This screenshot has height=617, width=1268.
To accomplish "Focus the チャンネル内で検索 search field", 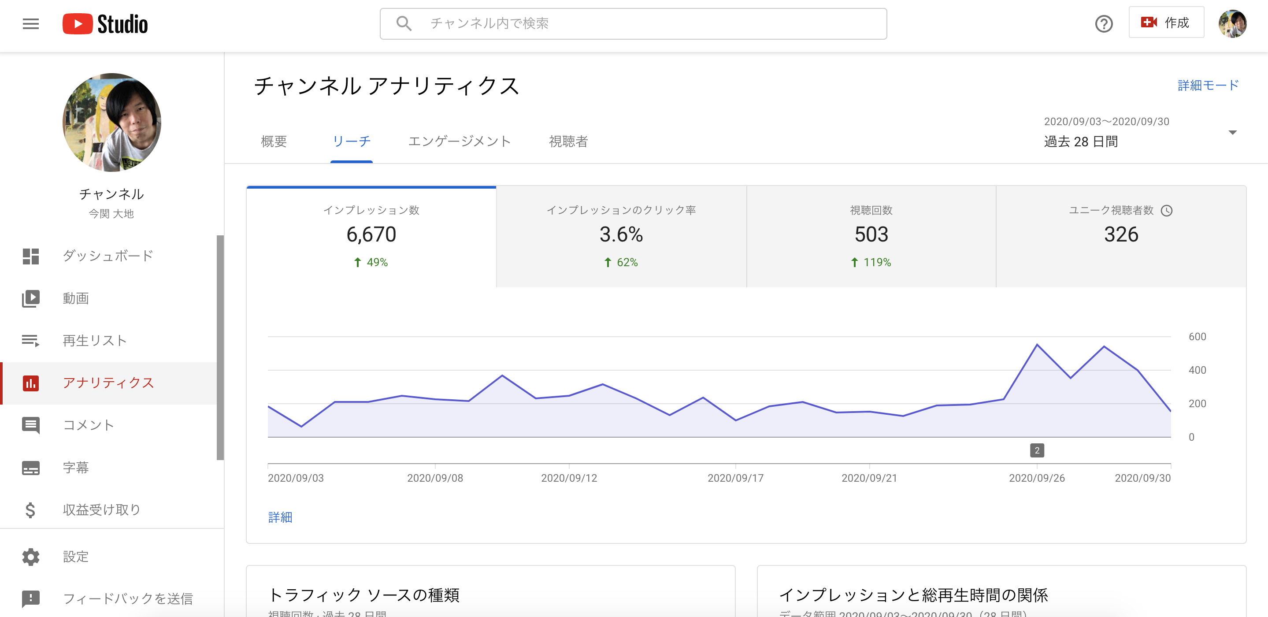I will (x=633, y=23).
